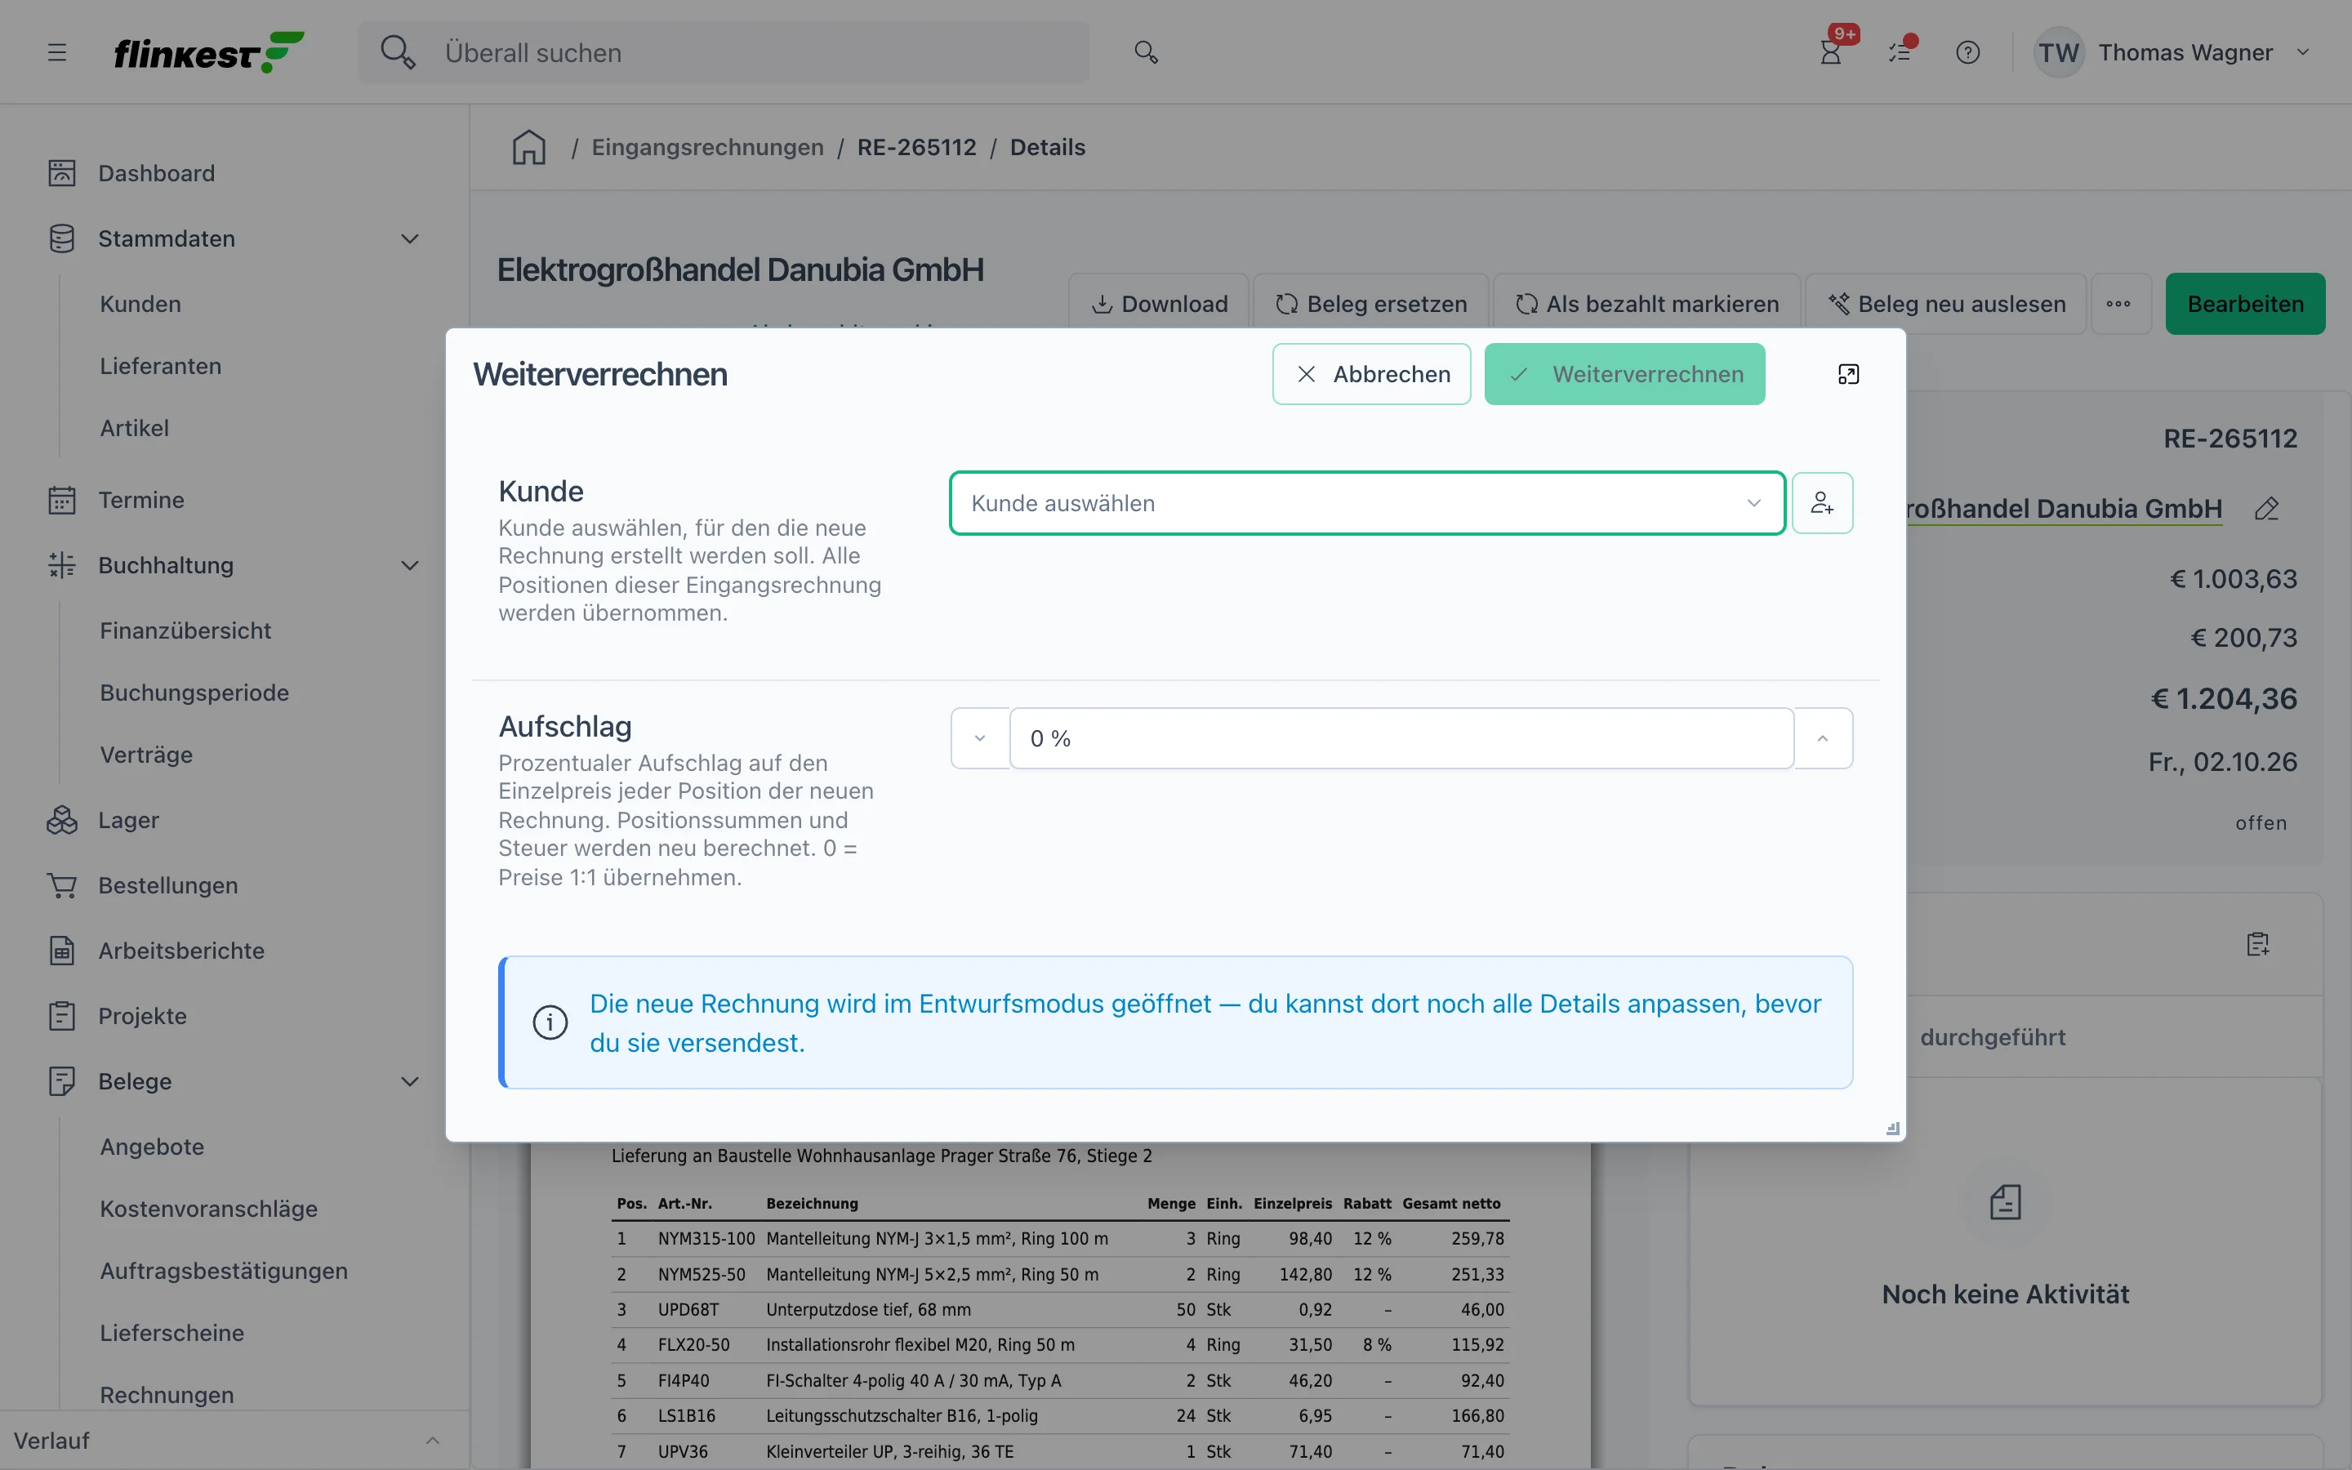
Task: Confirm with green Weiterverrechnen button
Action: 1624,374
